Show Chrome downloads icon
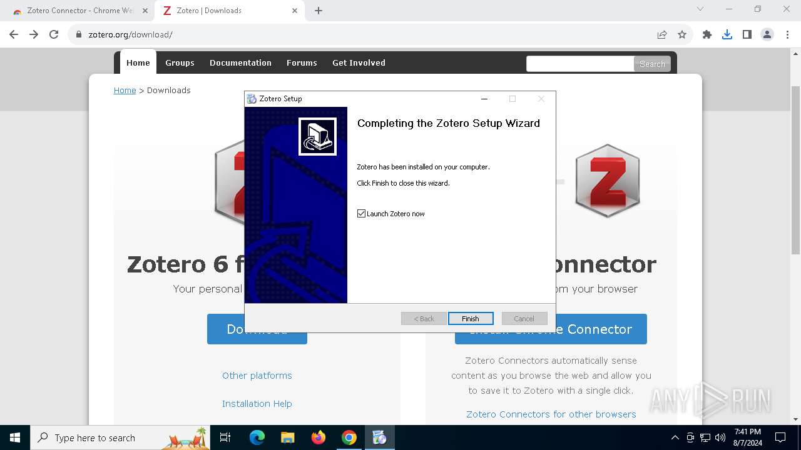Screen dimensions: 801x450 tap(727, 34)
